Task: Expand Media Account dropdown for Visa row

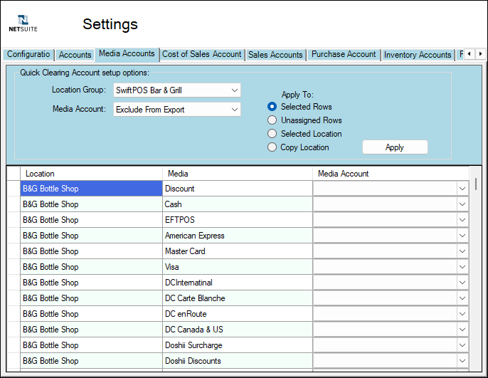Action: [x=462, y=267]
